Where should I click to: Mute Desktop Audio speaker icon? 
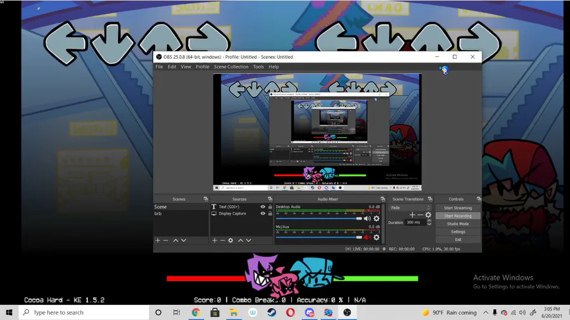pyautogui.click(x=367, y=218)
